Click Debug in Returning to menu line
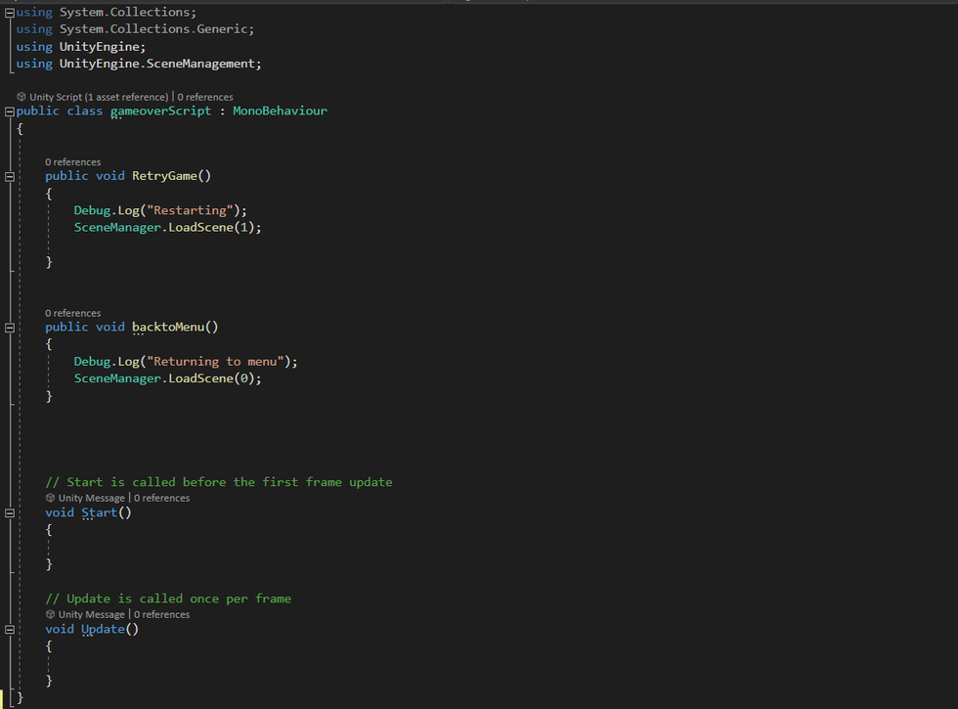The width and height of the screenshot is (958, 709). 92,361
